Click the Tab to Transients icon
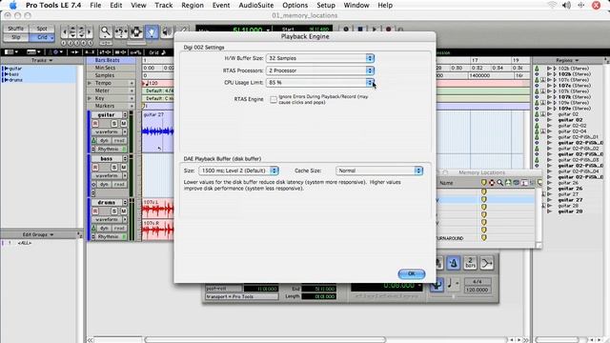 [x=74, y=52]
